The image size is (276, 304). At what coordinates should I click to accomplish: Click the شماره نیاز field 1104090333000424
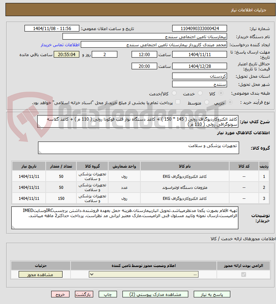(200, 29)
